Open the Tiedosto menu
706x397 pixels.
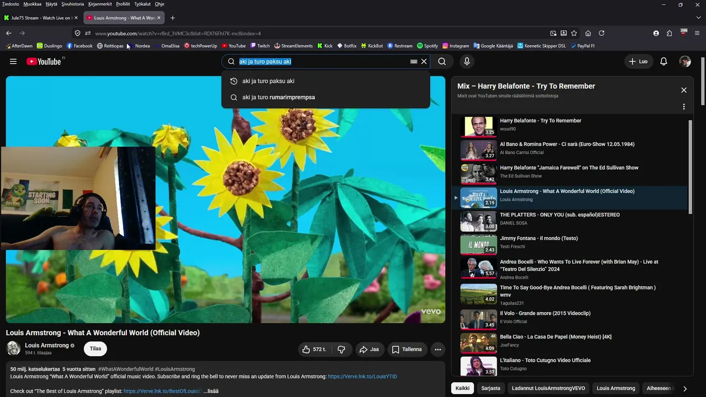click(10, 4)
